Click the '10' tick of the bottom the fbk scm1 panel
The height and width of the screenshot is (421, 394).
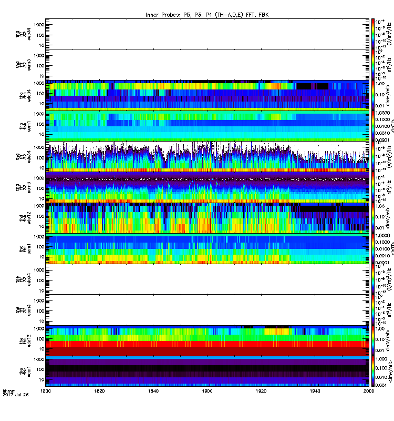pyautogui.click(x=42, y=379)
